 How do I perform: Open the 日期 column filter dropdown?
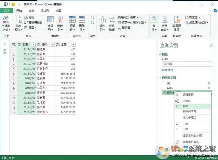33,45
